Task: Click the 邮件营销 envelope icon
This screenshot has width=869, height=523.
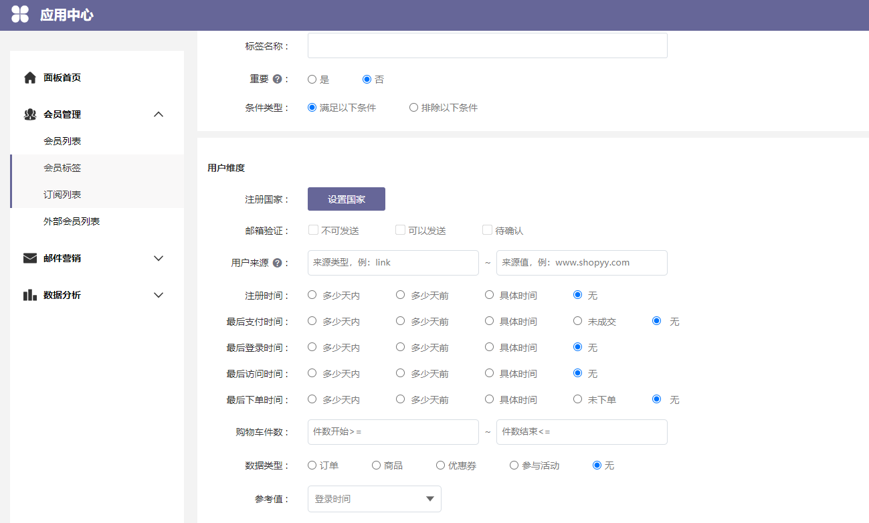Action: click(x=30, y=258)
